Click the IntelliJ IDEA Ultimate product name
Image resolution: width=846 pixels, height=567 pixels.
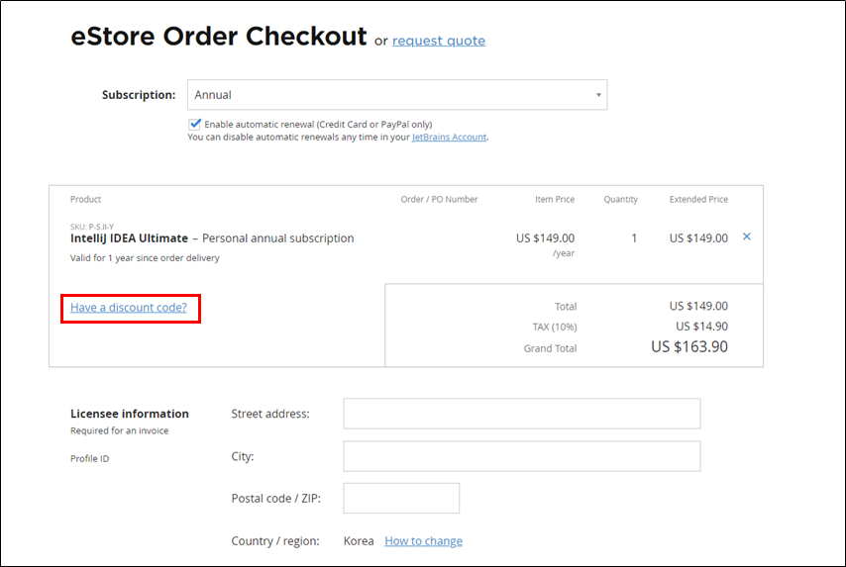pyautogui.click(x=129, y=238)
